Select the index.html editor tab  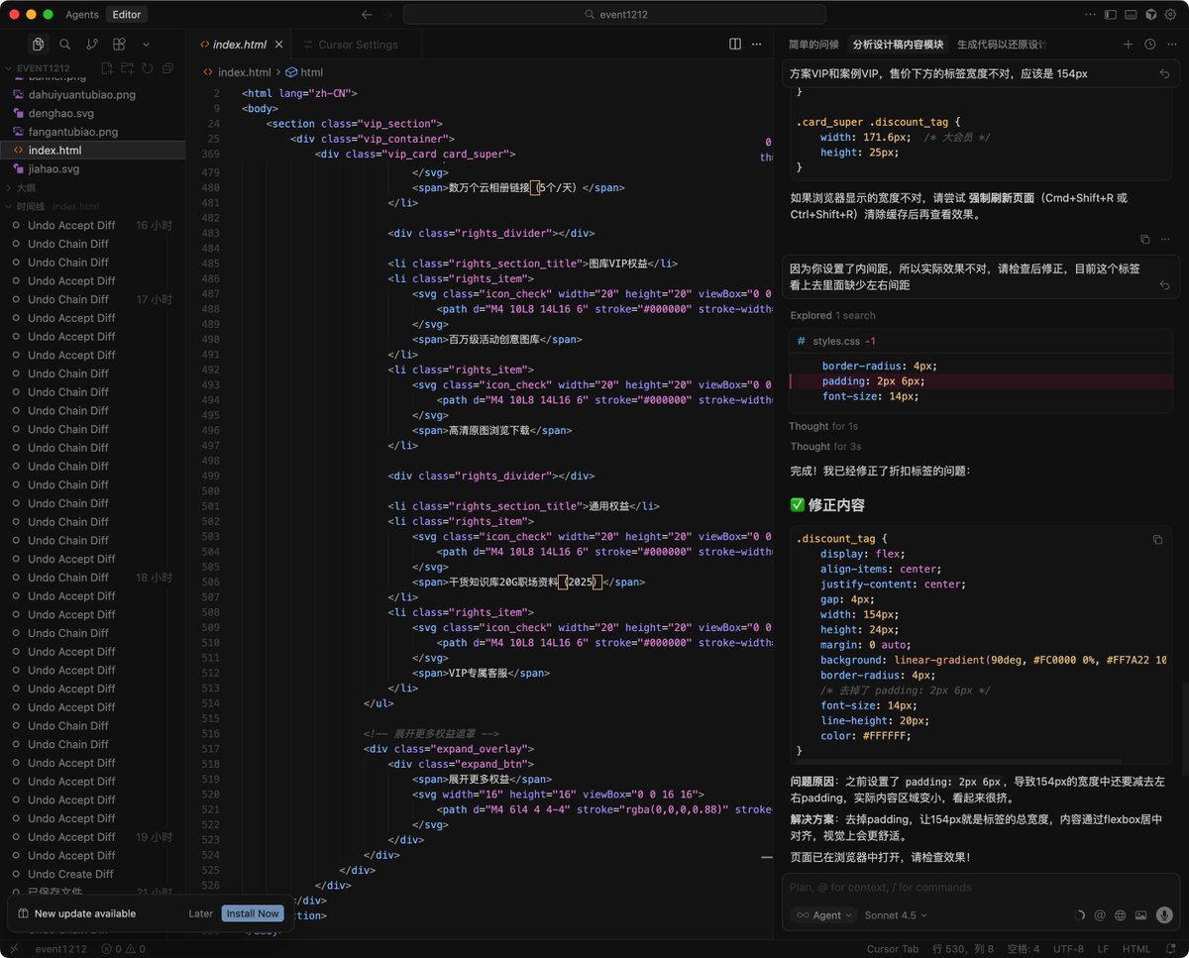(239, 45)
